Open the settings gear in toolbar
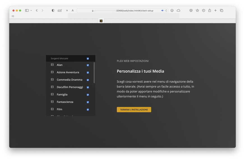The image size is (245, 160). click(191, 10)
